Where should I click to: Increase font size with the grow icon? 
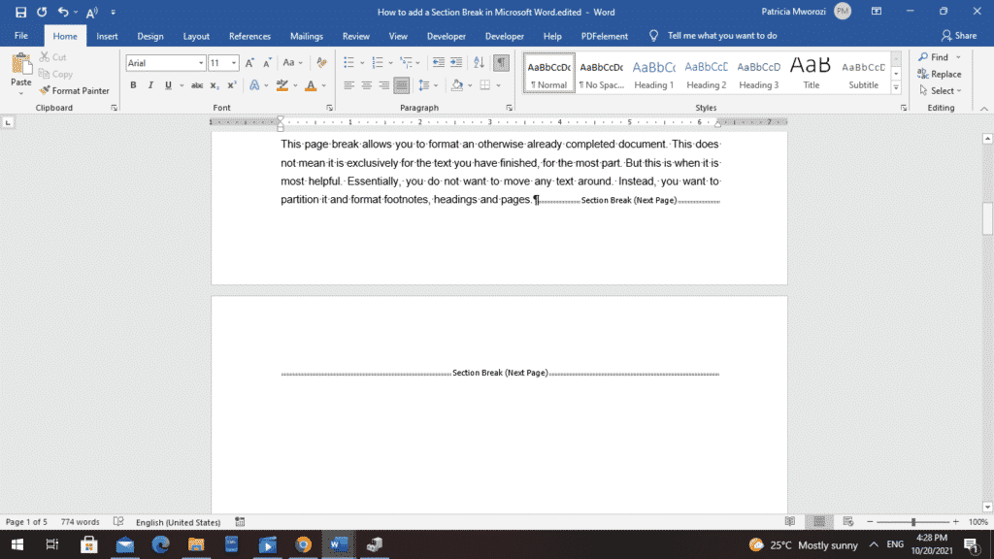tap(249, 63)
